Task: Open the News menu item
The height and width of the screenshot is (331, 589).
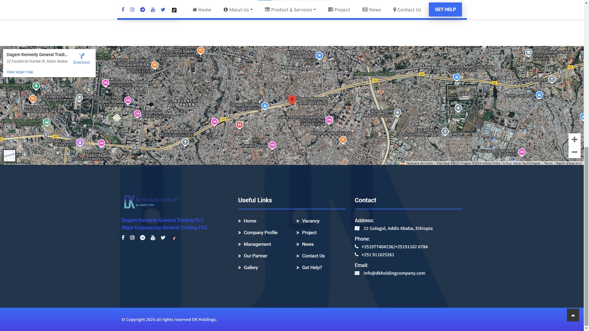Action: (x=371, y=10)
